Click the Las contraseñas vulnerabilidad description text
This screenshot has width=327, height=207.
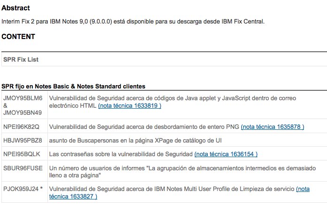click(121, 154)
